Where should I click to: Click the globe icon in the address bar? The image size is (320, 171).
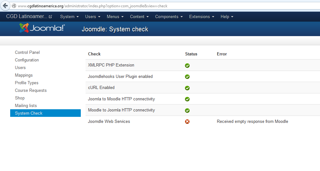point(14,6)
